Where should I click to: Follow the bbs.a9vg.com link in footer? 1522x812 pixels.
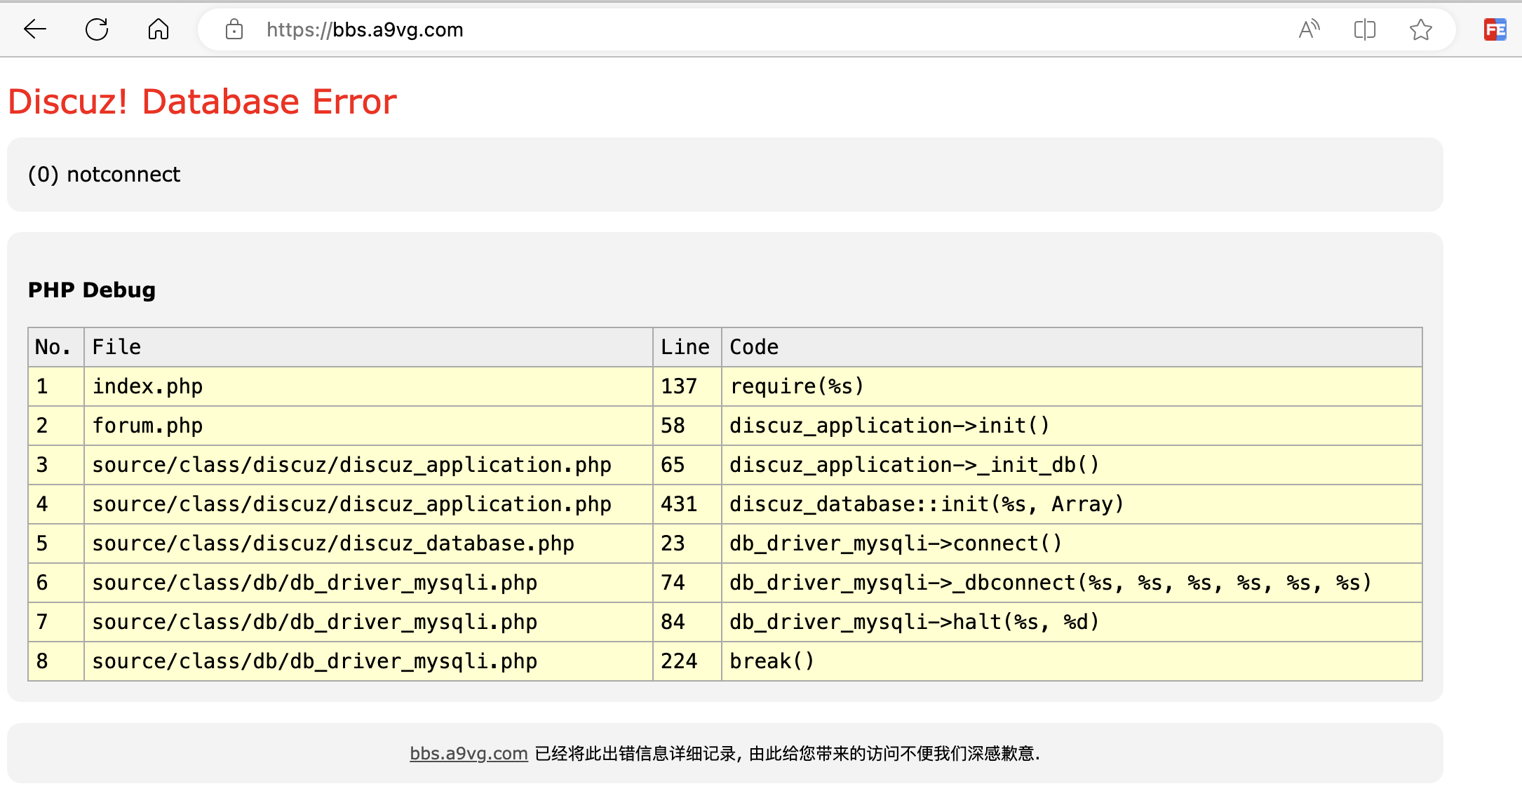469,753
